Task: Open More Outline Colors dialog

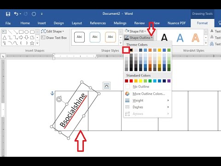Action: (148, 94)
